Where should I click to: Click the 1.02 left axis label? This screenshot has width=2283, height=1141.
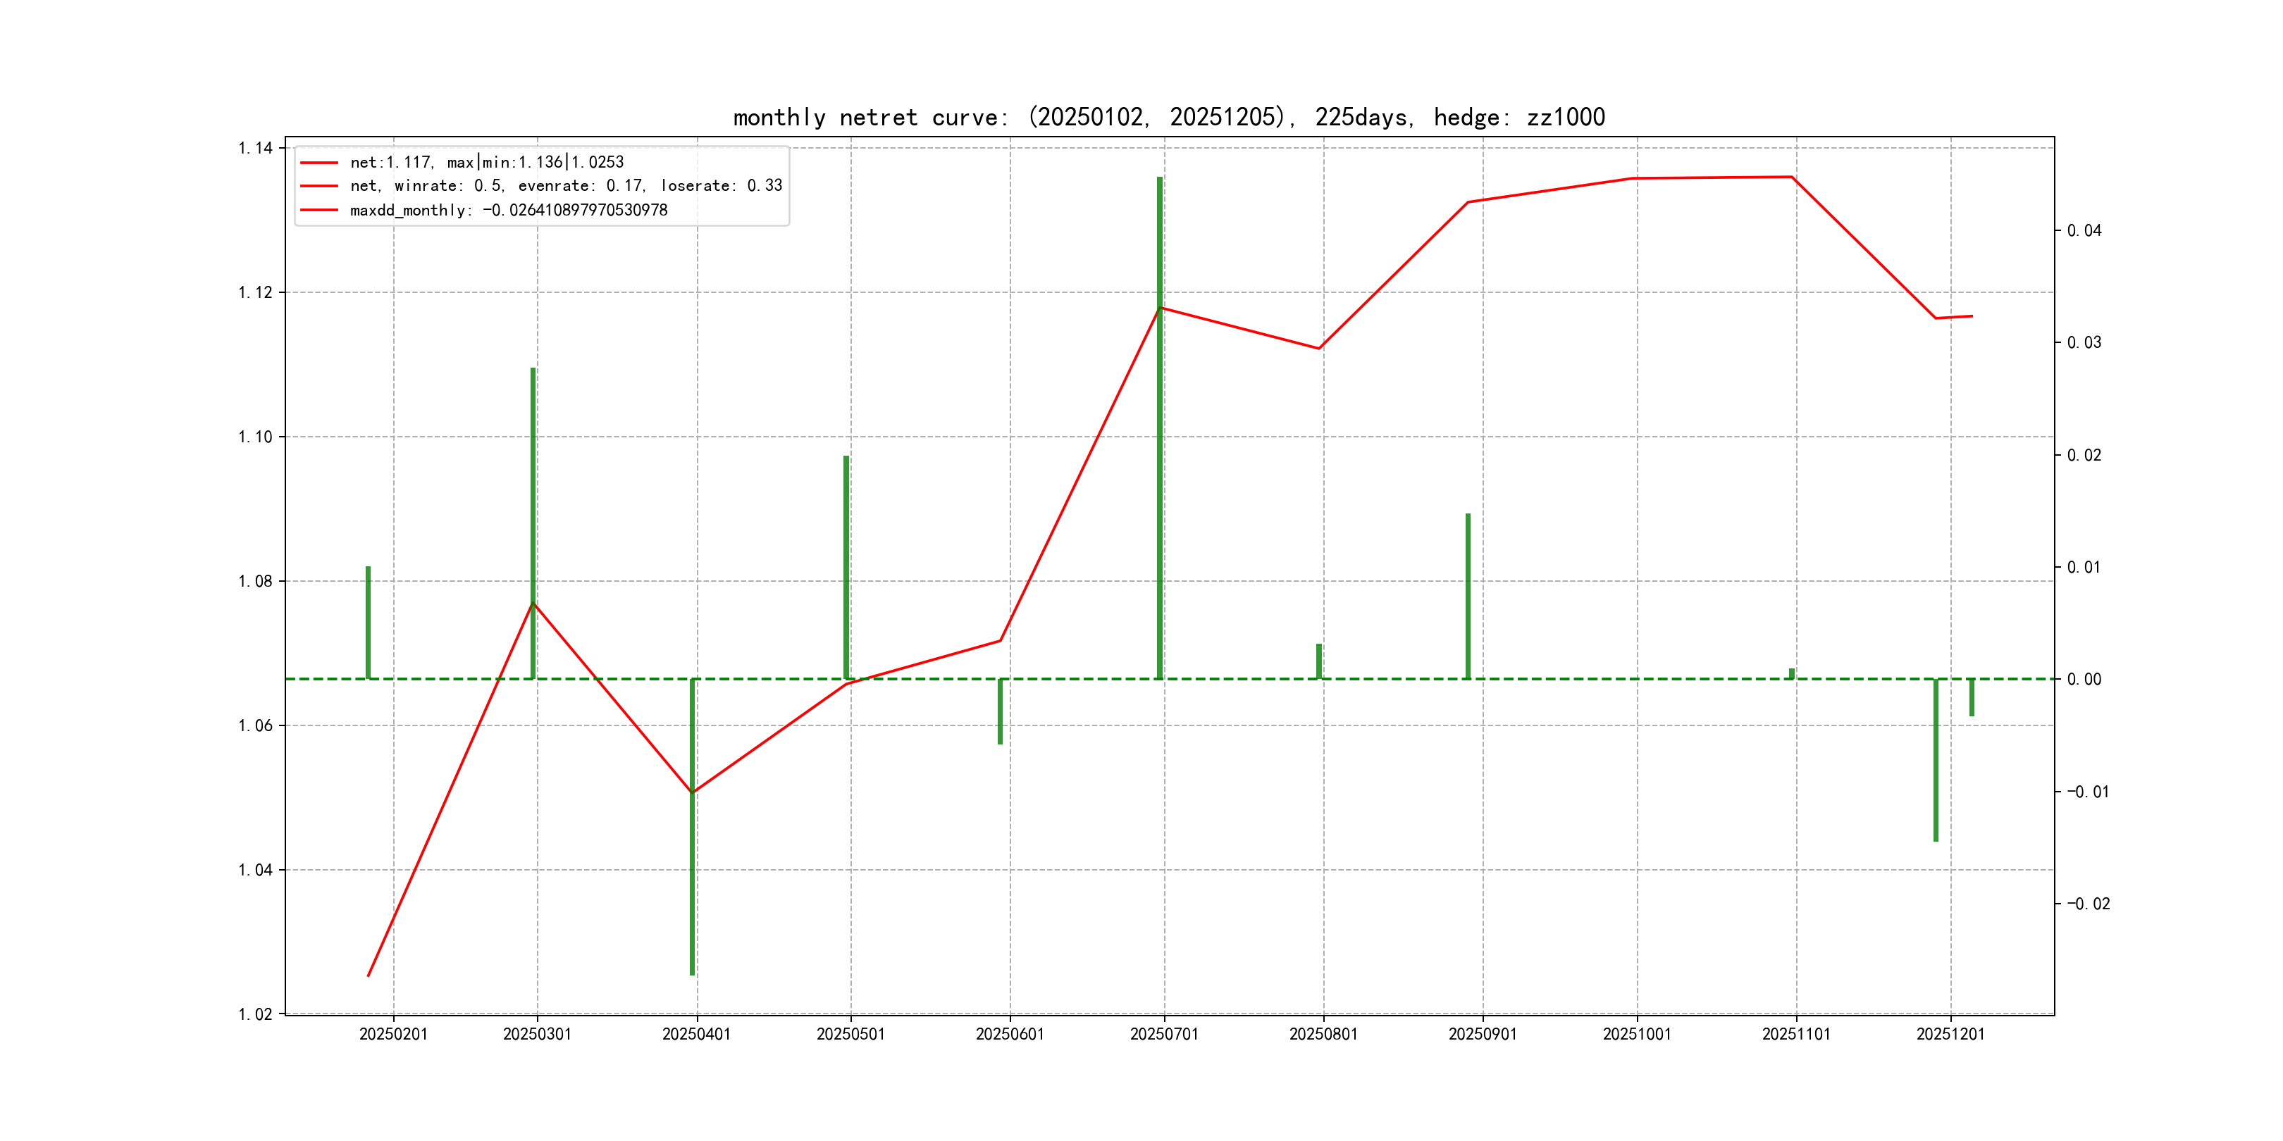255,1014
